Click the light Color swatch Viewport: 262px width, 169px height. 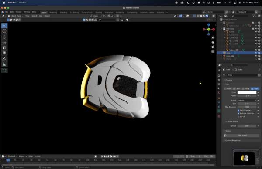click(247, 92)
